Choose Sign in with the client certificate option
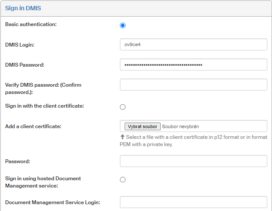Screen dimensions: 272x211 [x=123, y=107]
